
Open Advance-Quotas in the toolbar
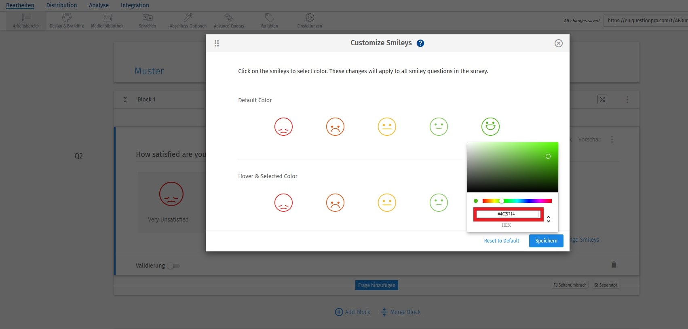[229, 21]
